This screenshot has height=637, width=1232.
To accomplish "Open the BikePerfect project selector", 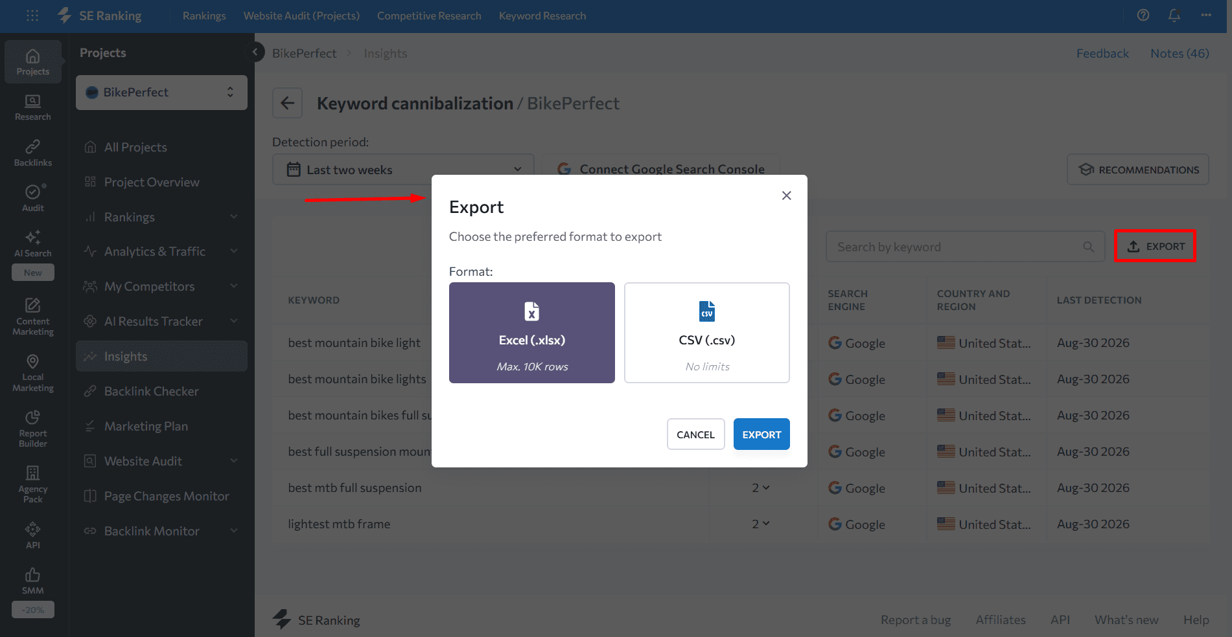I will 161,93.
